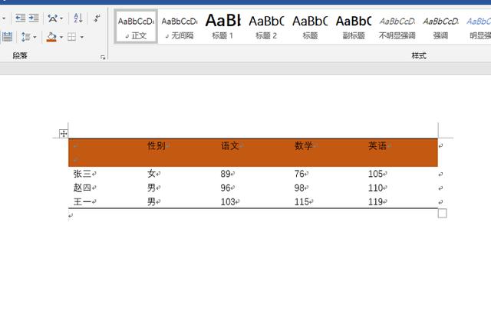This screenshot has height=319, width=491.
Task: Click the table Borders icon
Action: [x=71, y=37]
